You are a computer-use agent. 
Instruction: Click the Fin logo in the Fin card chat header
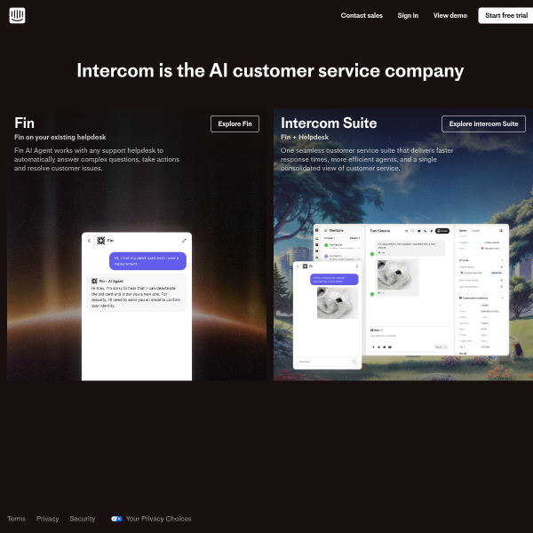point(100,241)
